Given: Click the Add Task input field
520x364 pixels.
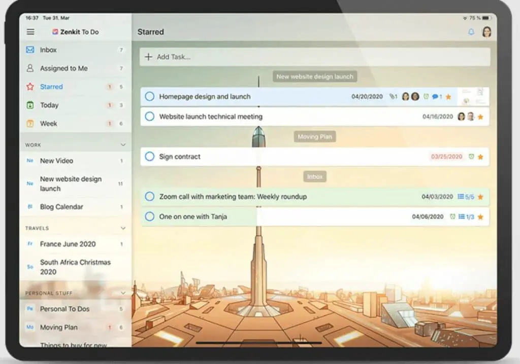Looking at the screenshot, I should (x=315, y=57).
